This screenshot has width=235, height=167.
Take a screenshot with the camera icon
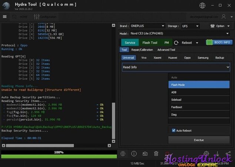pos(145,154)
